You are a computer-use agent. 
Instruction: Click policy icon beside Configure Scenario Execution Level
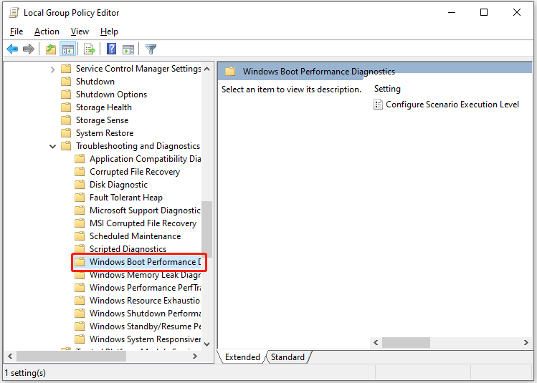(378, 105)
